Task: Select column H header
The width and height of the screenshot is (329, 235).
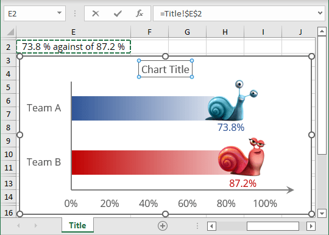Action: (x=225, y=32)
